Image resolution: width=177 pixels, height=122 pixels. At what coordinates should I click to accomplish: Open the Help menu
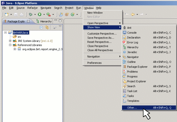pyautogui.click(x=98, y=8)
